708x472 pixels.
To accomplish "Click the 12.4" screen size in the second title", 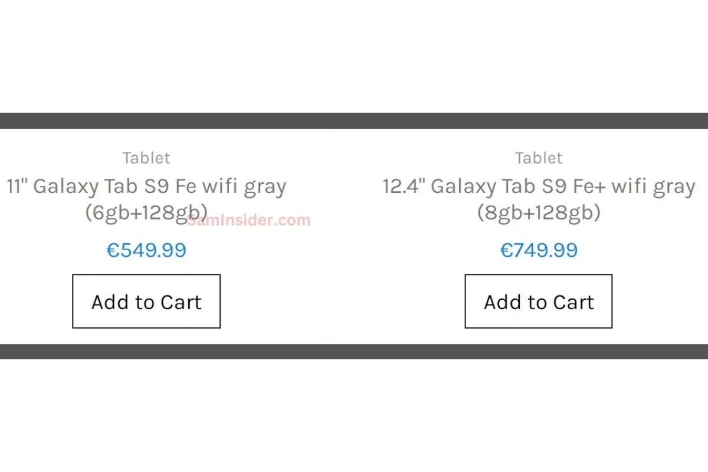I will point(404,187).
